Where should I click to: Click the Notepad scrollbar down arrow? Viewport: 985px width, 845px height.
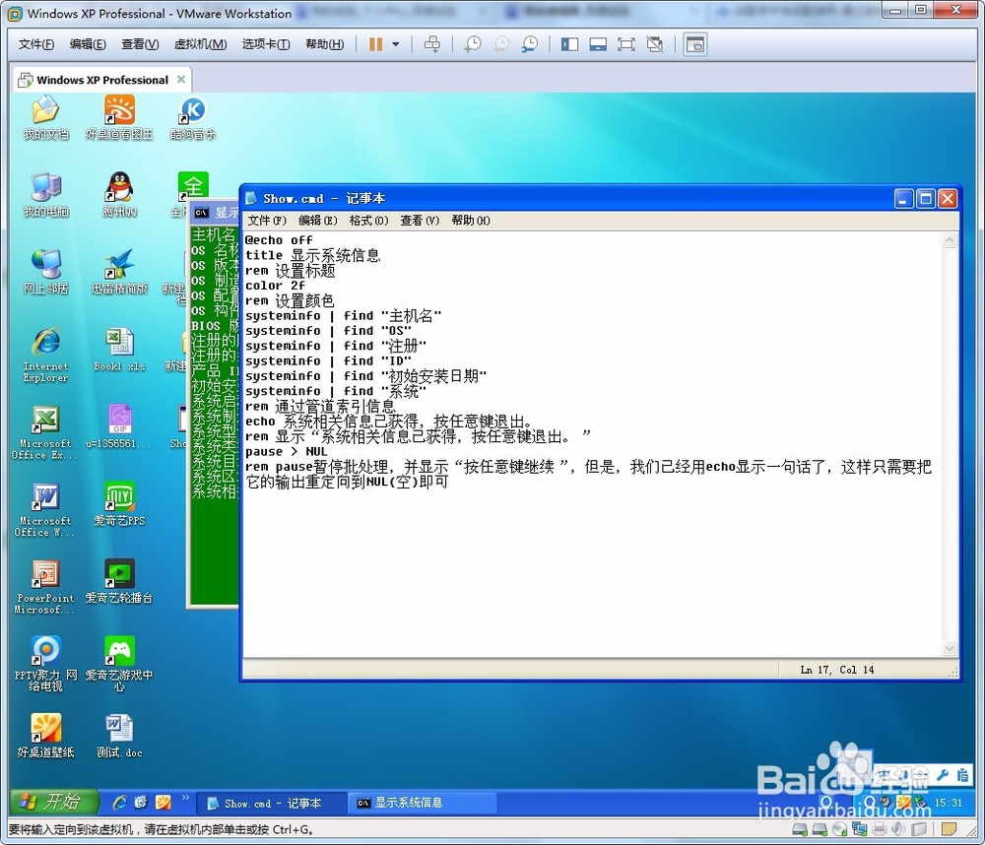(x=951, y=649)
